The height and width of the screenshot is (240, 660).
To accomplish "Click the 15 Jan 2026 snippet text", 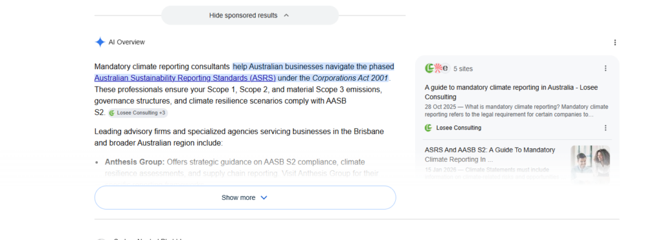I will click(x=492, y=173).
